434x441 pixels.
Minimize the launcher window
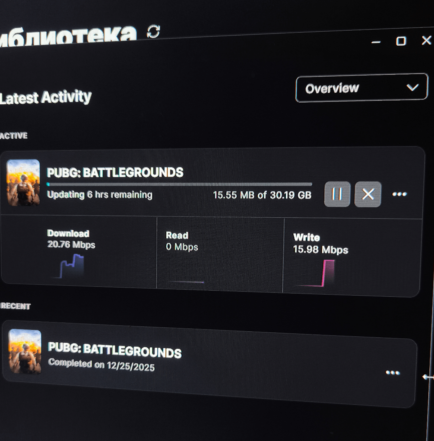pyautogui.click(x=376, y=42)
